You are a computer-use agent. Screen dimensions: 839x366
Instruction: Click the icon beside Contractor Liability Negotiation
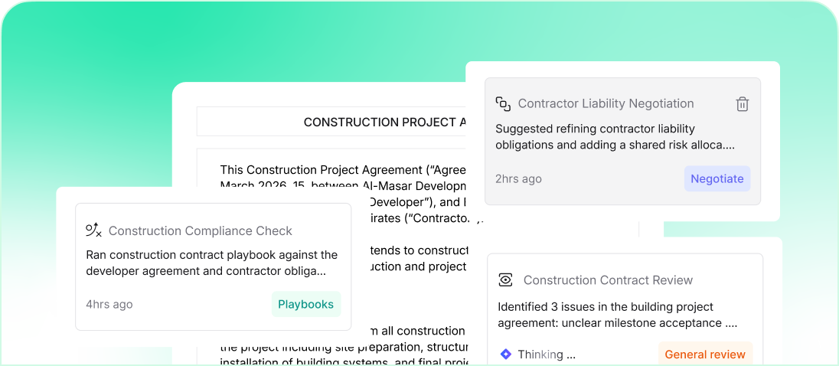pos(503,103)
